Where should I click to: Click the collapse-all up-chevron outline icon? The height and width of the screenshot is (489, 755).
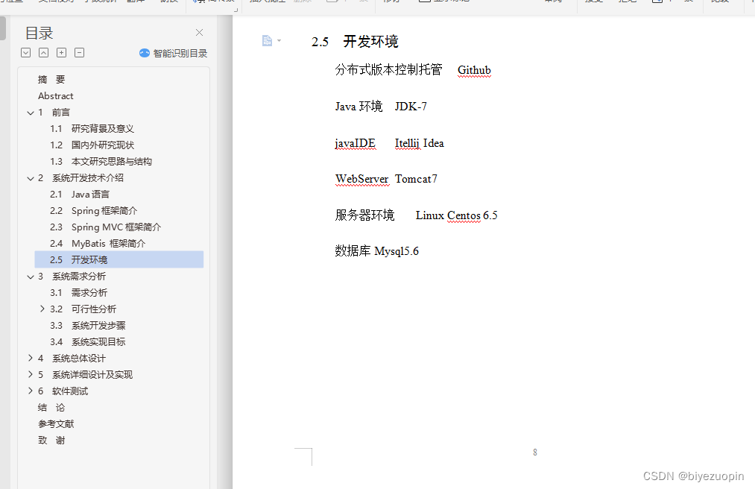point(44,53)
